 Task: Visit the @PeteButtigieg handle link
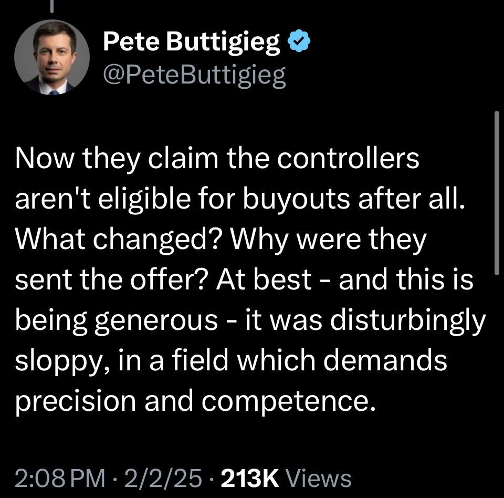click(x=194, y=75)
